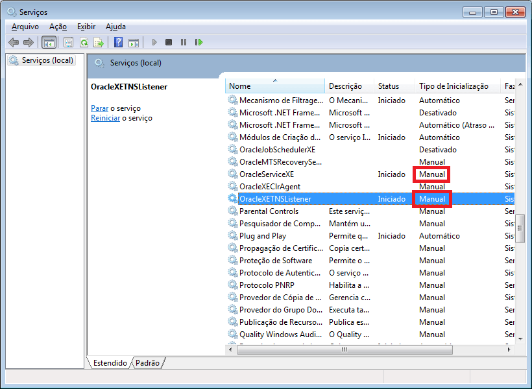Stop the service with the black square icon
Viewport: 532px width, 389px height.
tap(169, 41)
